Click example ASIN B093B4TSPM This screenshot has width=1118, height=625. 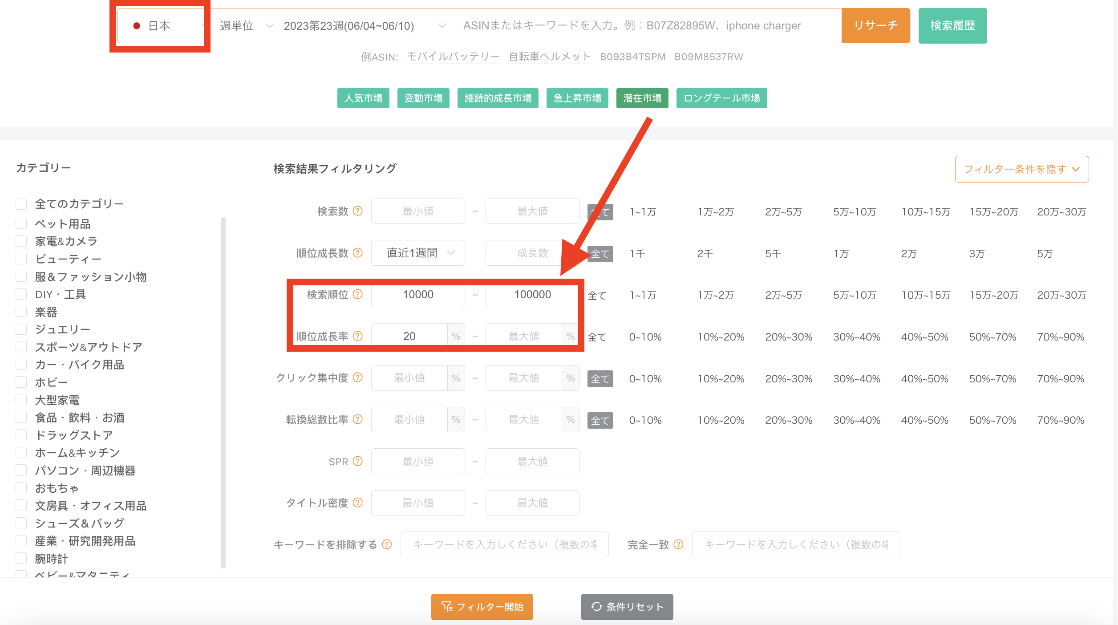632,57
